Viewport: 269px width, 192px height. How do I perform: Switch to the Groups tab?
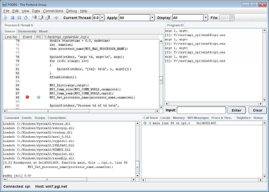pyautogui.click(x=40, y=118)
